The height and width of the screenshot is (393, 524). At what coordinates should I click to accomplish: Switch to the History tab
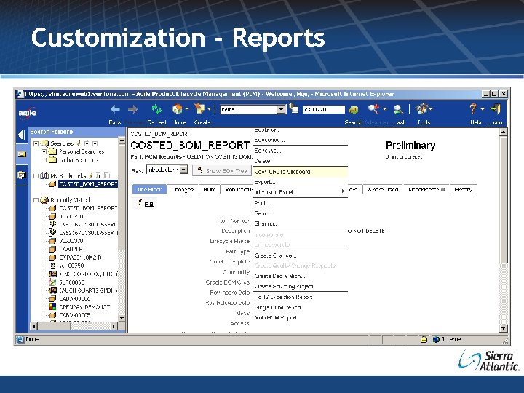(x=463, y=189)
